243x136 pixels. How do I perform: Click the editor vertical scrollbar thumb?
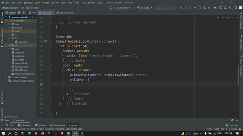238,75
